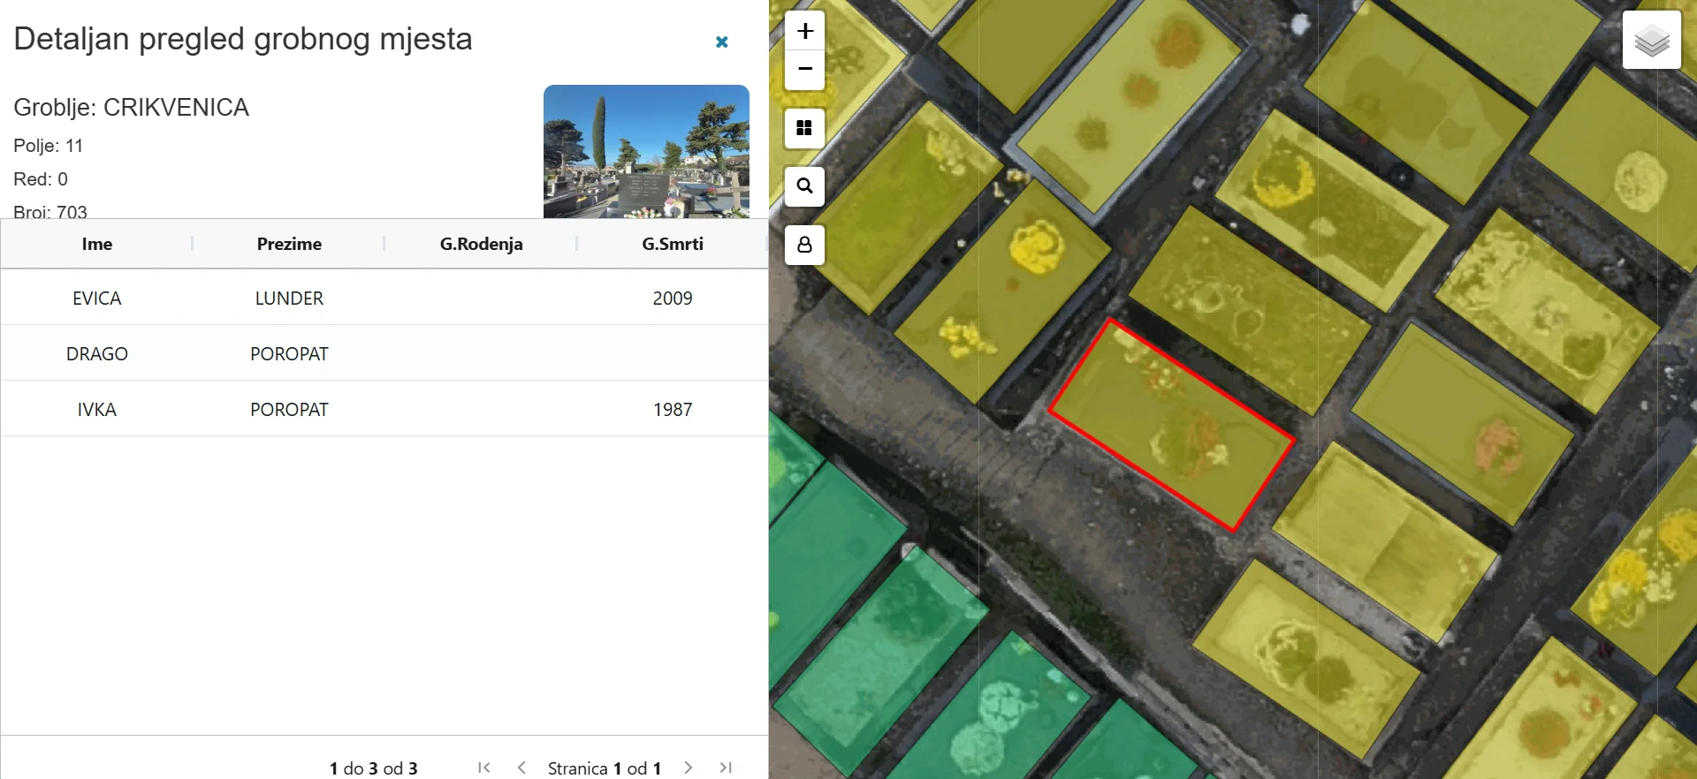Sort table by Ime column

tap(97, 244)
